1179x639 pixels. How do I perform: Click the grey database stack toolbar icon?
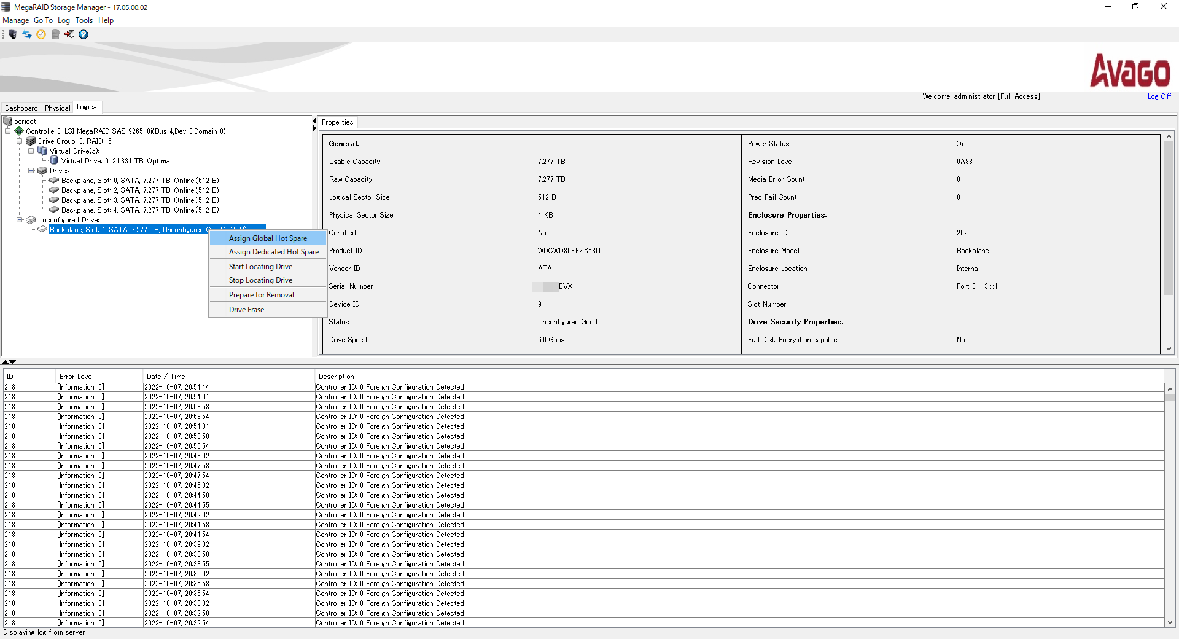tap(55, 34)
